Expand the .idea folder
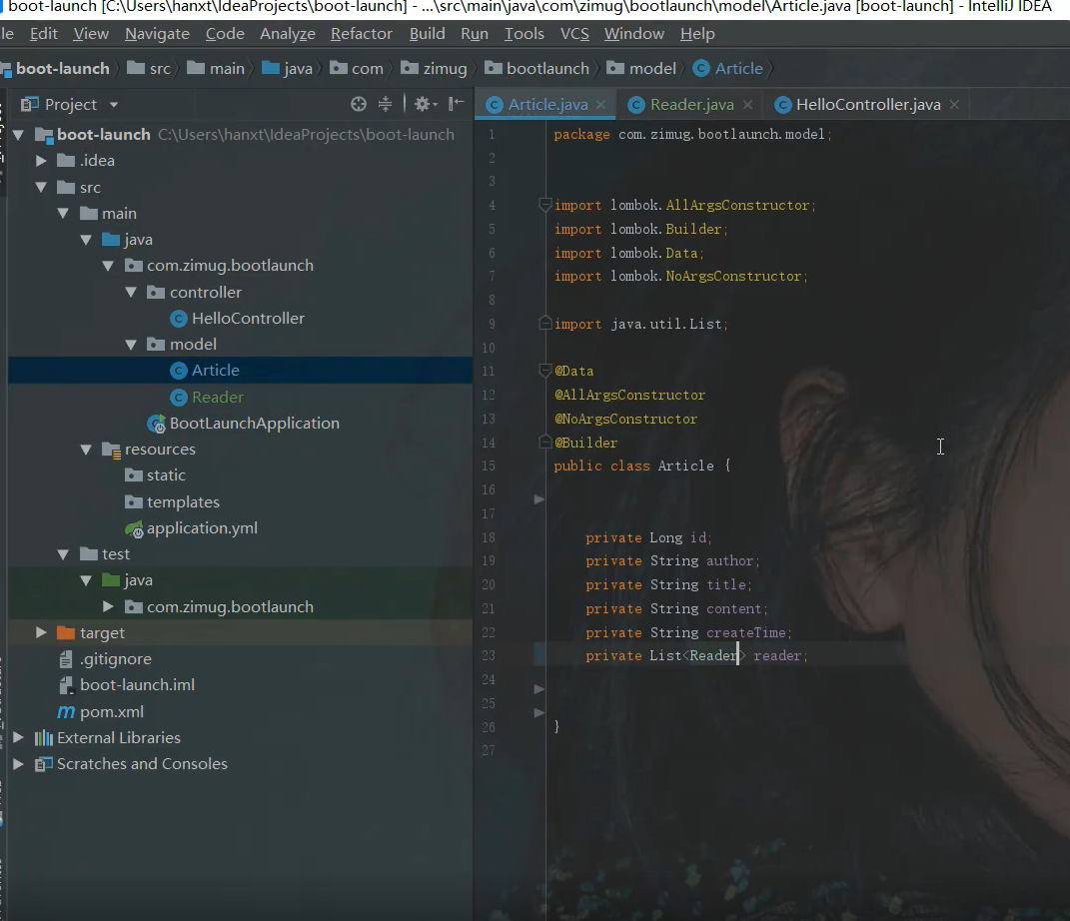This screenshot has width=1070, height=921. [41, 160]
